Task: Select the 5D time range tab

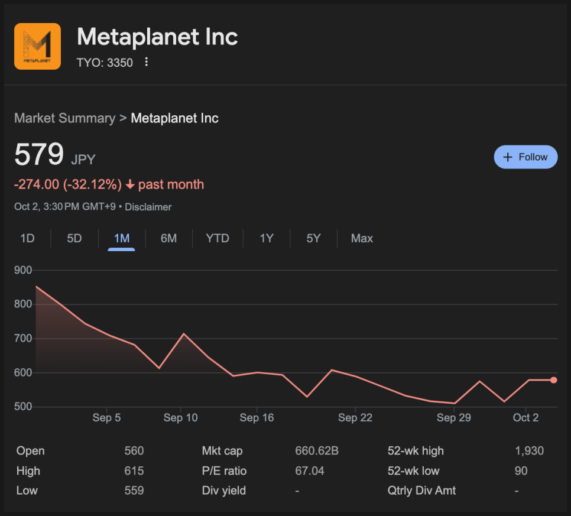Action: (x=74, y=238)
